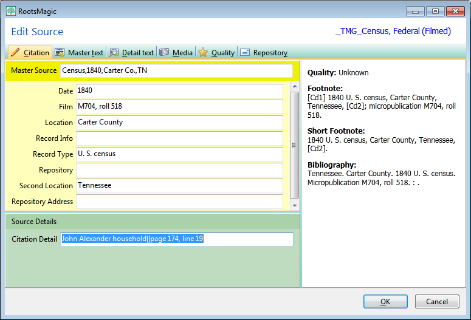The height and width of the screenshot is (320, 471).
Task: Click the Second Location field with Tennessee
Action: click(x=179, y=186)
